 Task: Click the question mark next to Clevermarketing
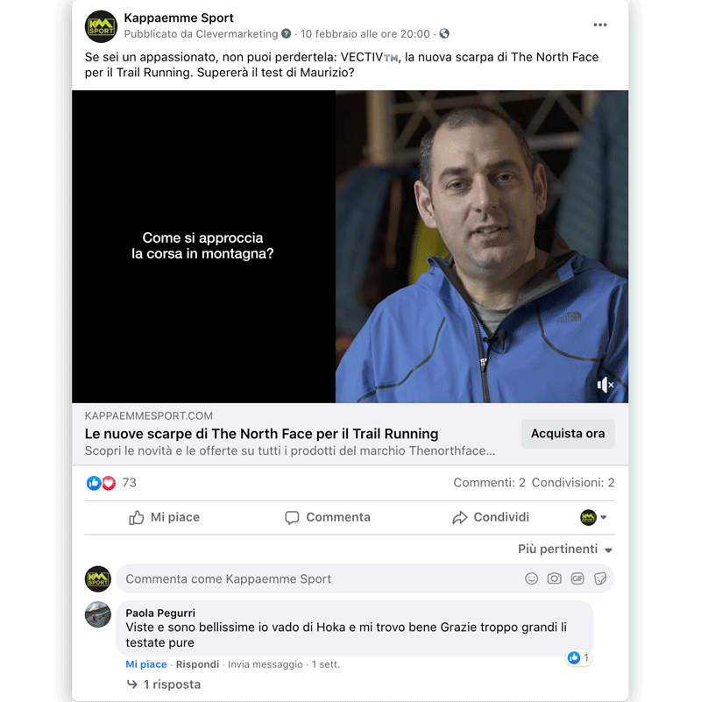click(286, 33)
